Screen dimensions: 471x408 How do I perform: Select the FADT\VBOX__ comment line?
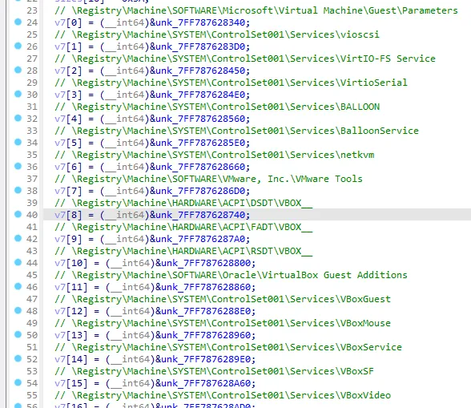click(x=183, y=227)
